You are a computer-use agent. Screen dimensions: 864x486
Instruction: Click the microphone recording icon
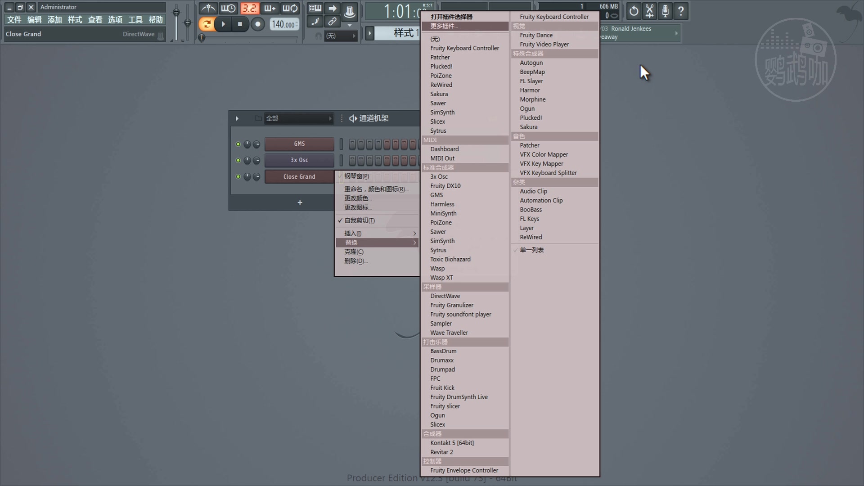(665, 11)
